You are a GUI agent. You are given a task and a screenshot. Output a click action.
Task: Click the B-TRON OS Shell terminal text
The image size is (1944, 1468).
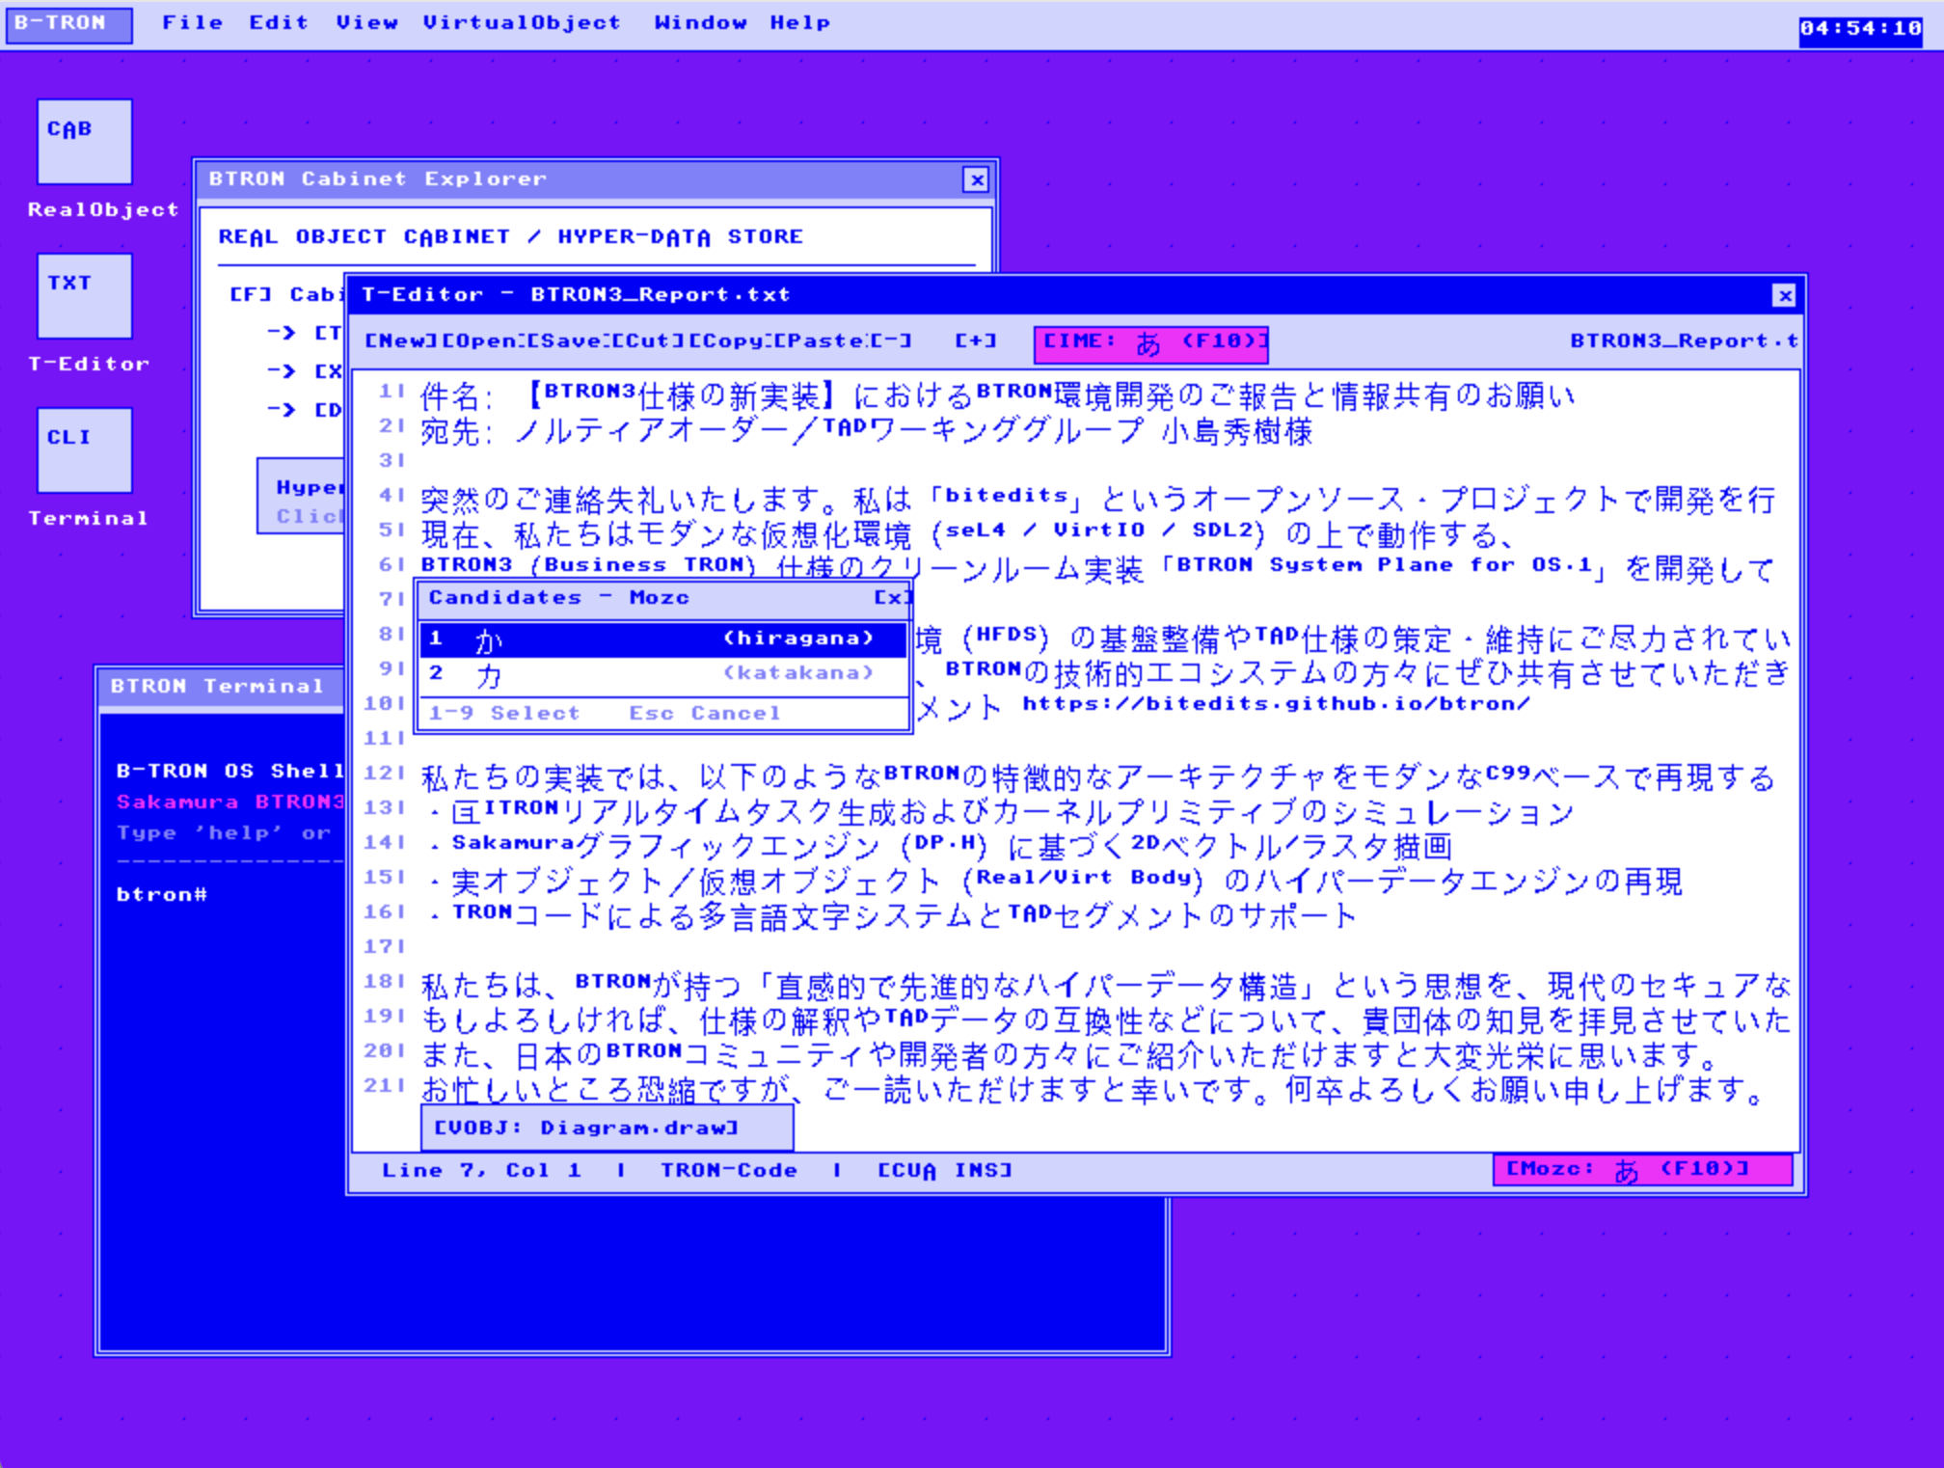[229, 772]
